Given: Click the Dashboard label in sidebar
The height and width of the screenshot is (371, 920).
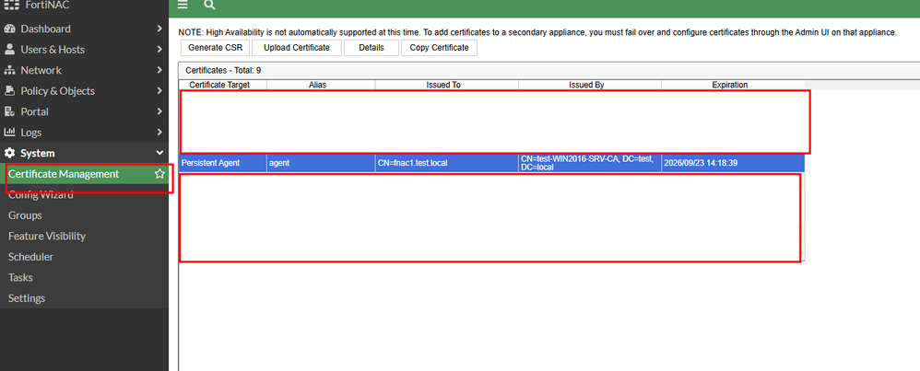Looking at the screenshot, I should 46,29.
